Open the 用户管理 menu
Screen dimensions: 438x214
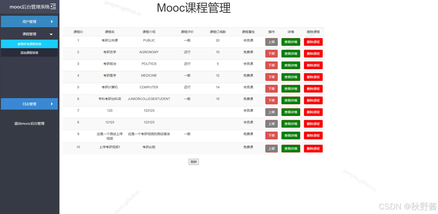tap(29, 21)
